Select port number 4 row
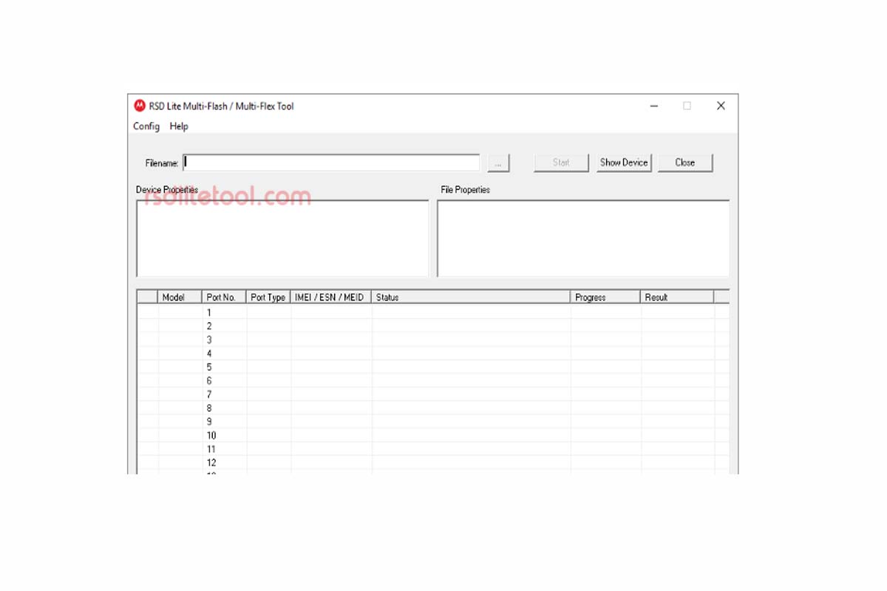887x591 pixels. (x=433, y=353)
